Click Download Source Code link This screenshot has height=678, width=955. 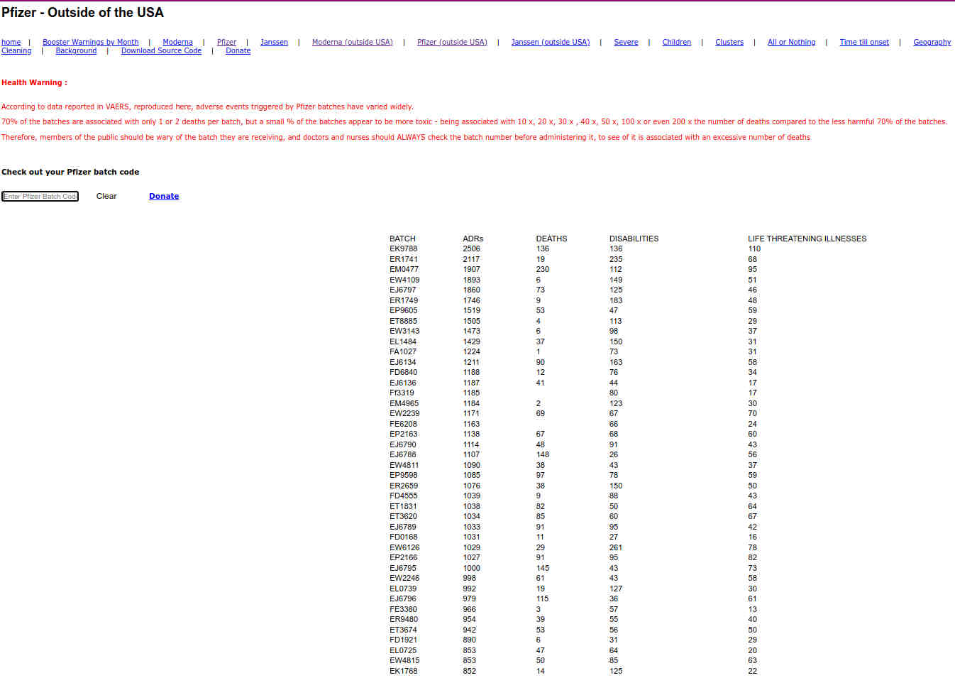(x=162, y=51)
